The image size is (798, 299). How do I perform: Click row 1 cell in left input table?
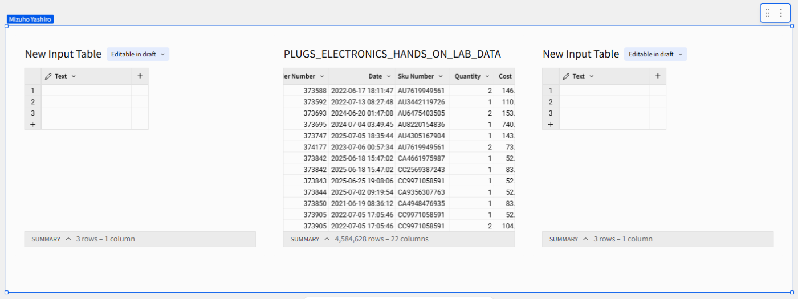click(86, 90)
